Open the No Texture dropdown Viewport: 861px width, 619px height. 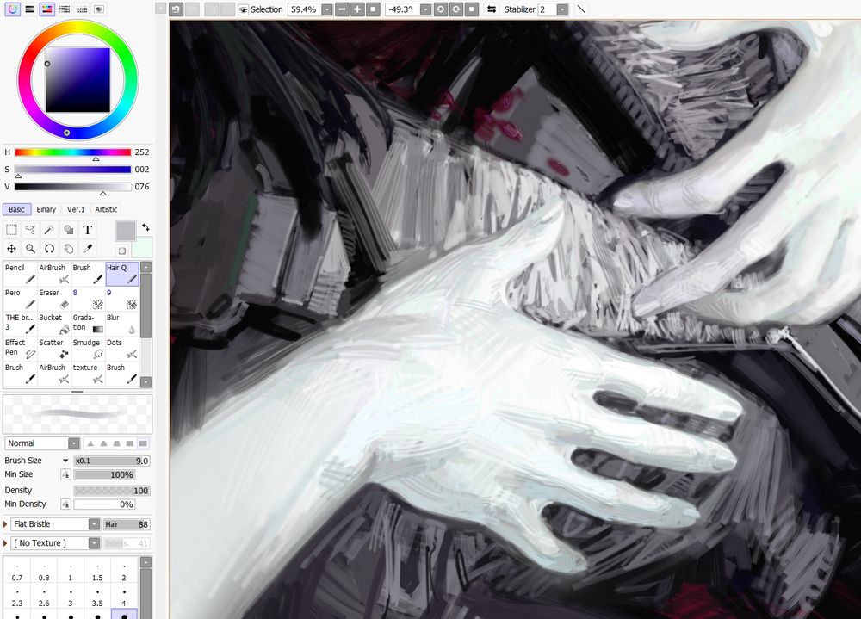(95, 543)
